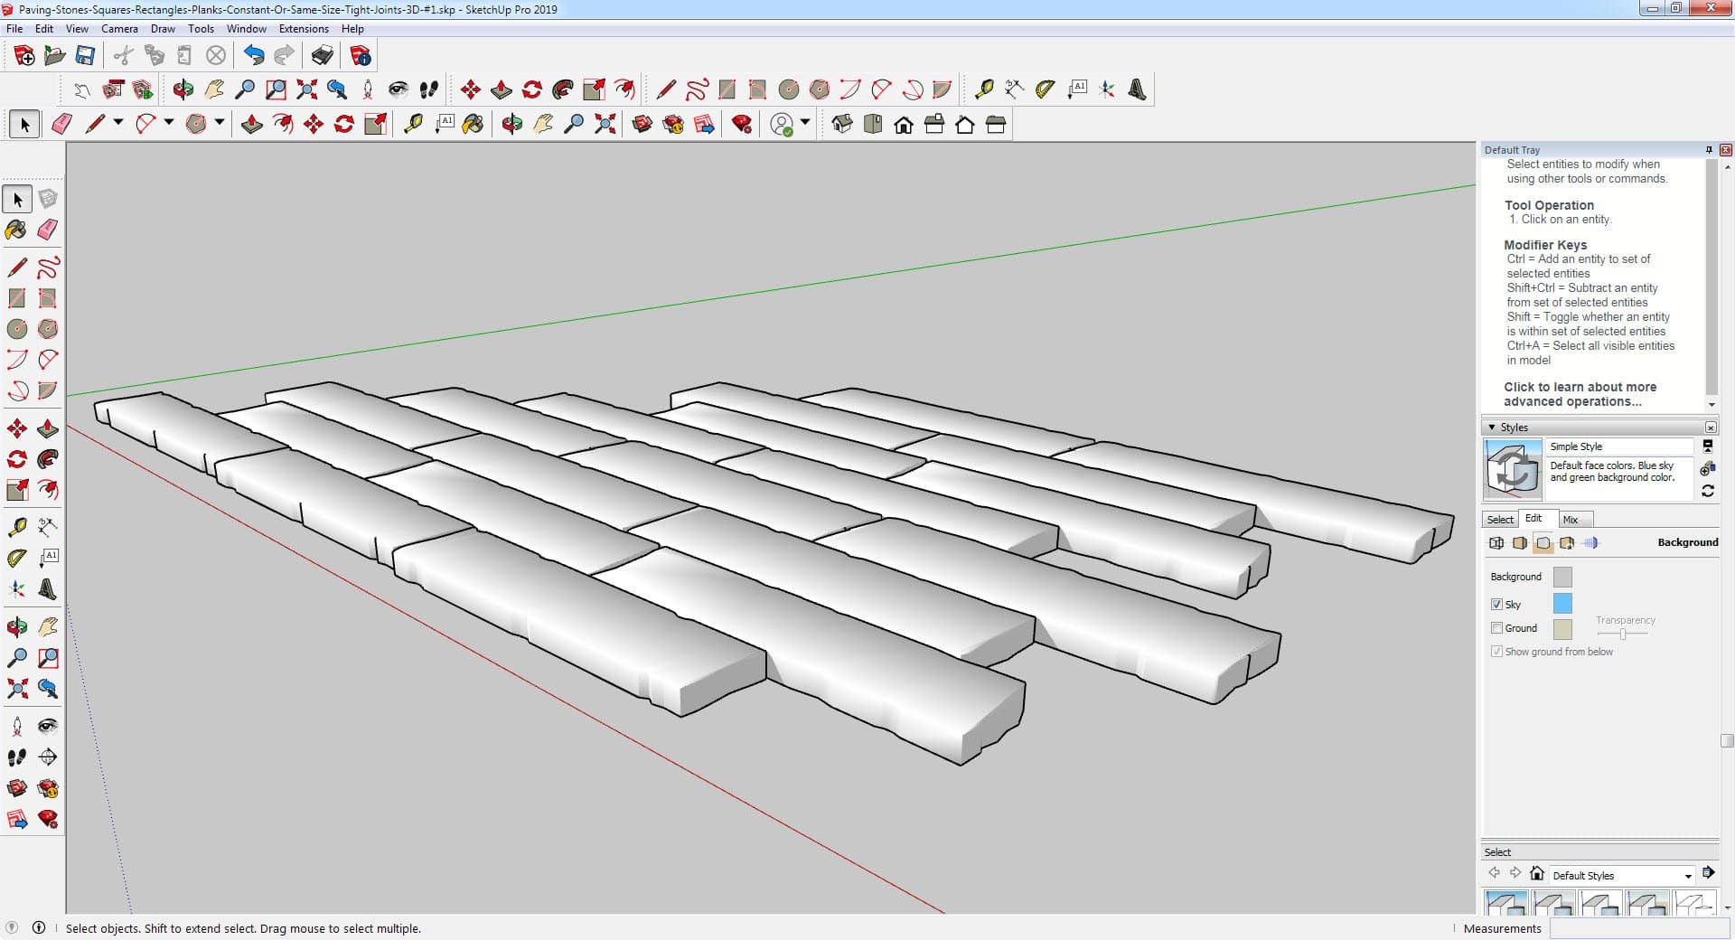The height and width of the screenshot is (940, 1735).
Task: Enable the Ground checkbox
Action: 1496,628
